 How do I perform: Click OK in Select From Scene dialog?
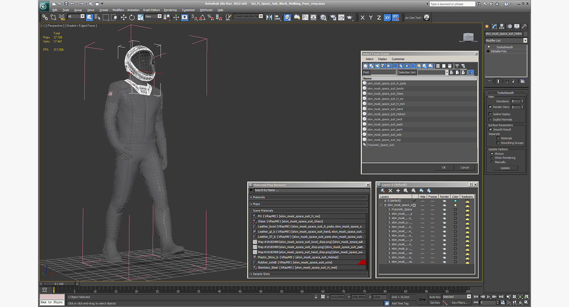444,167
